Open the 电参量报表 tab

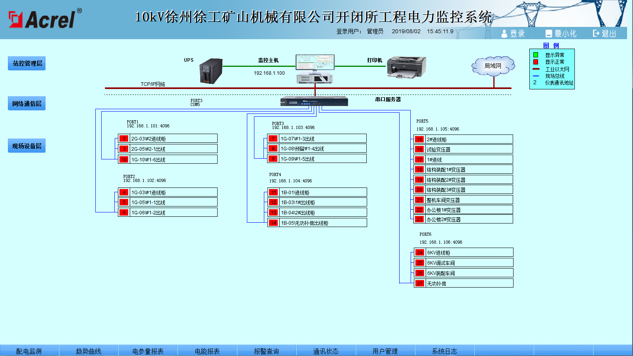(148, 351)
